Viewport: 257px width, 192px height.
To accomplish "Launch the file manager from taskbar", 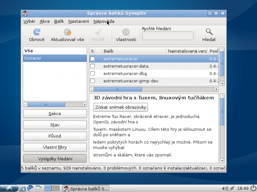I will click(x=22, y=188).
